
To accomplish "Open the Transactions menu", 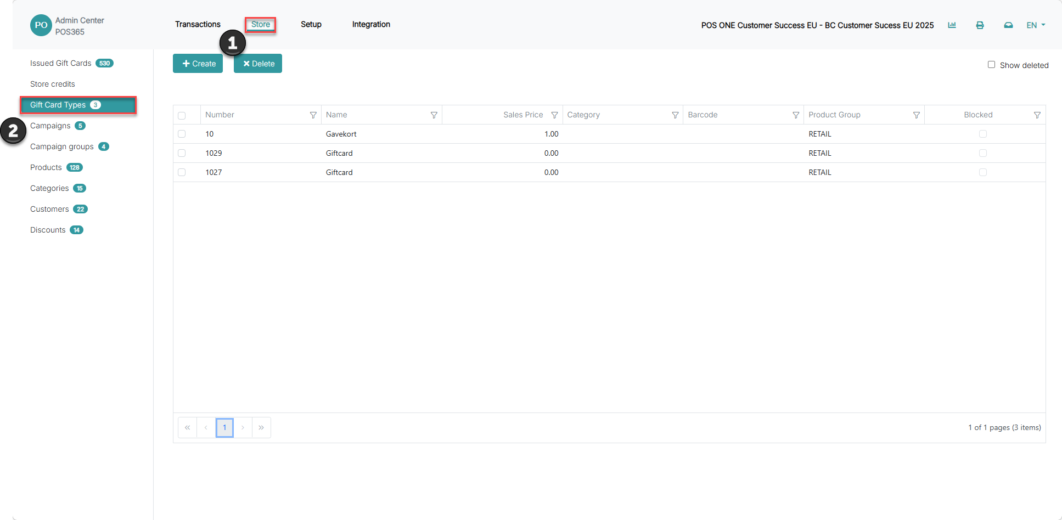I will [198, 24].
